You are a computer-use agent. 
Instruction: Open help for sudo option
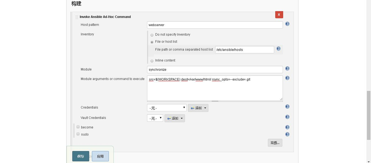287,134
